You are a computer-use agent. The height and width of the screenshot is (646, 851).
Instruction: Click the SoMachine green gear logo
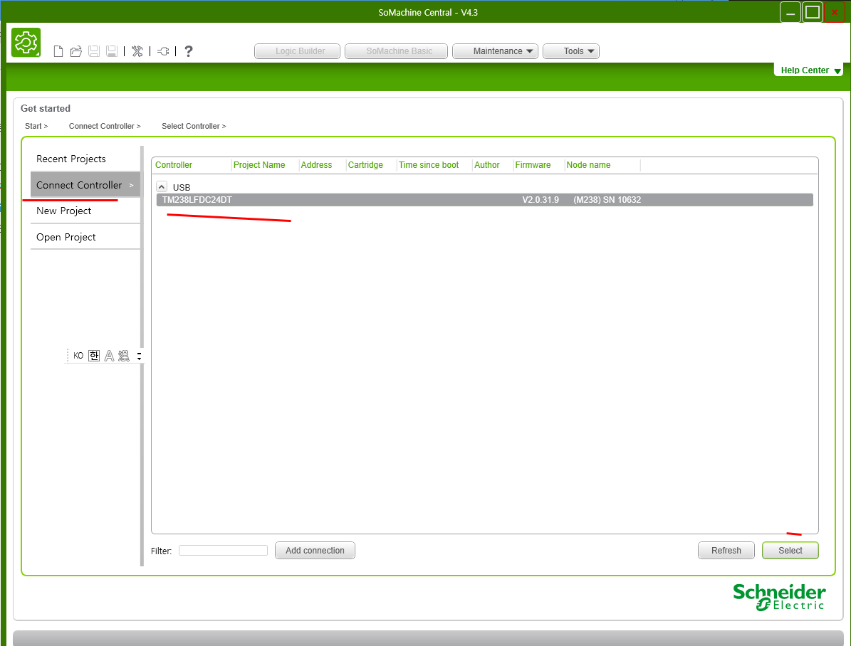click(x=26, y=42)
